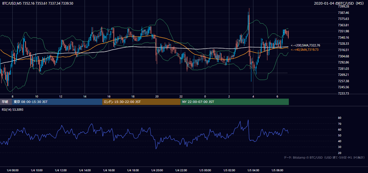Click price axis label 7233.73
This screenshot has height=173, width=368.
344,93
